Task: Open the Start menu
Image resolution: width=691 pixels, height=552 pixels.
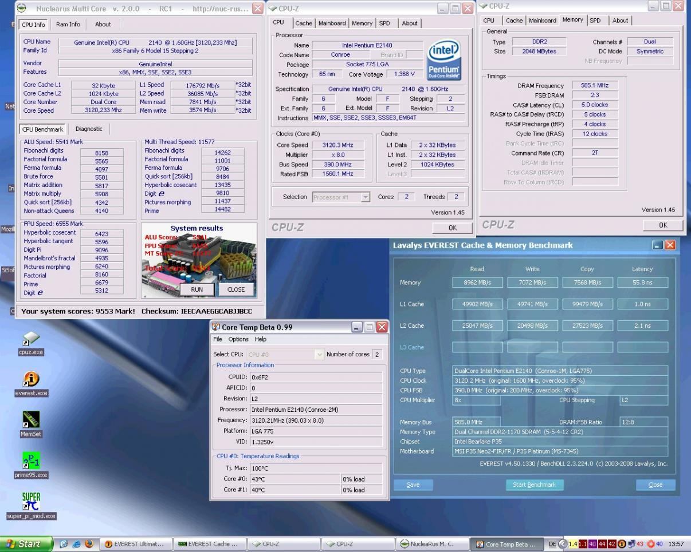Action: [x=26, y=544]
